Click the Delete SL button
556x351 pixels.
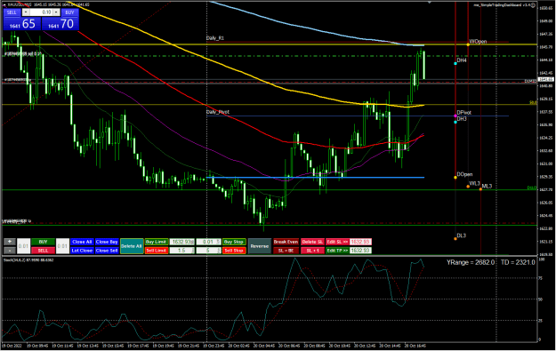[312, 242]
